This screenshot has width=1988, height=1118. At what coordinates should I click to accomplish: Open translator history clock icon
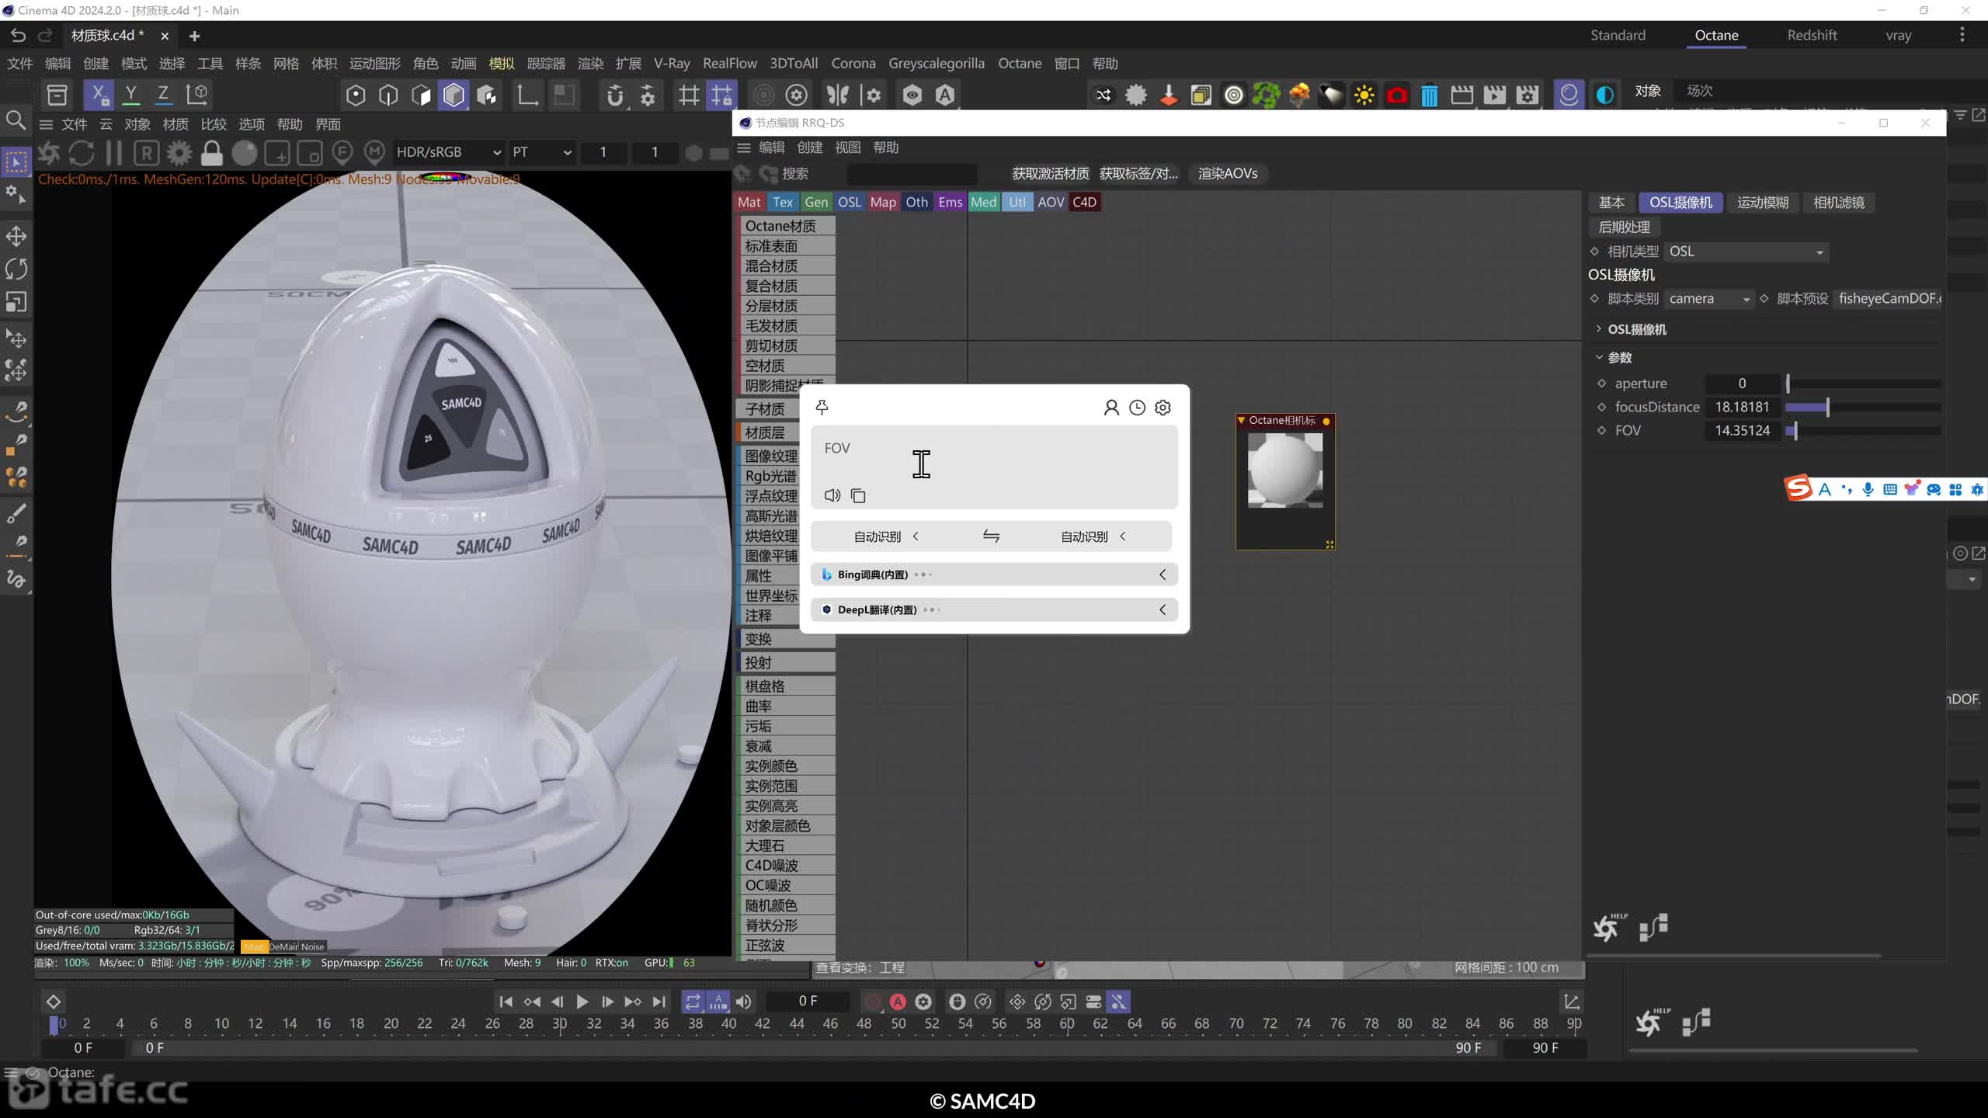tap(1137, 408)
